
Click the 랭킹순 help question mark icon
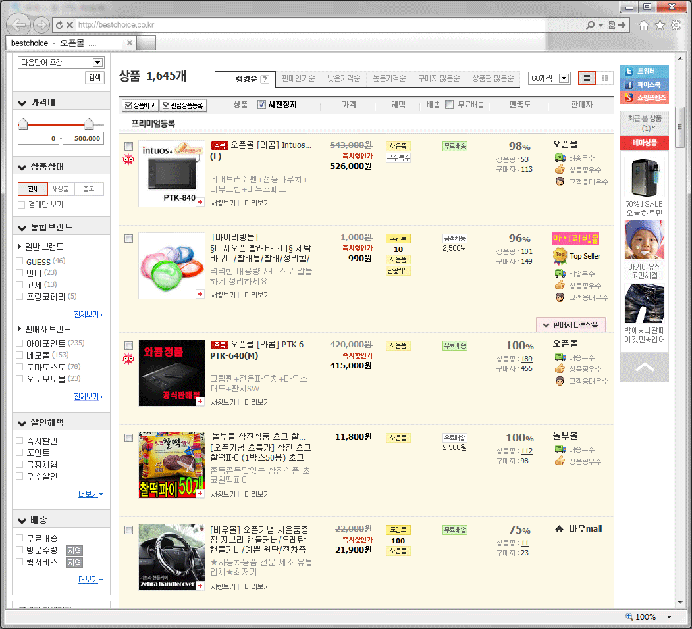[x=264, y=79]
